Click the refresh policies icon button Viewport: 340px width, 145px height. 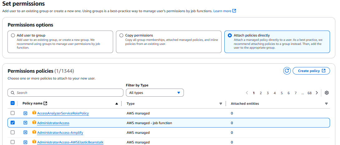click(x=287, y=71)
